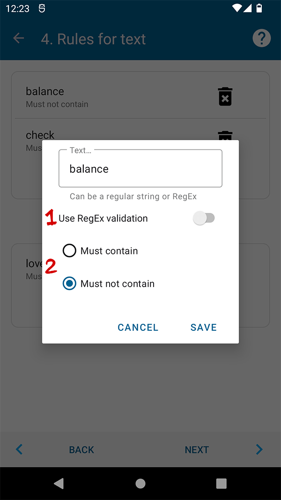This screenshot has width=281, height=500.
Task: Tap the right chevron beside NEXT
Action: [259, 450]
